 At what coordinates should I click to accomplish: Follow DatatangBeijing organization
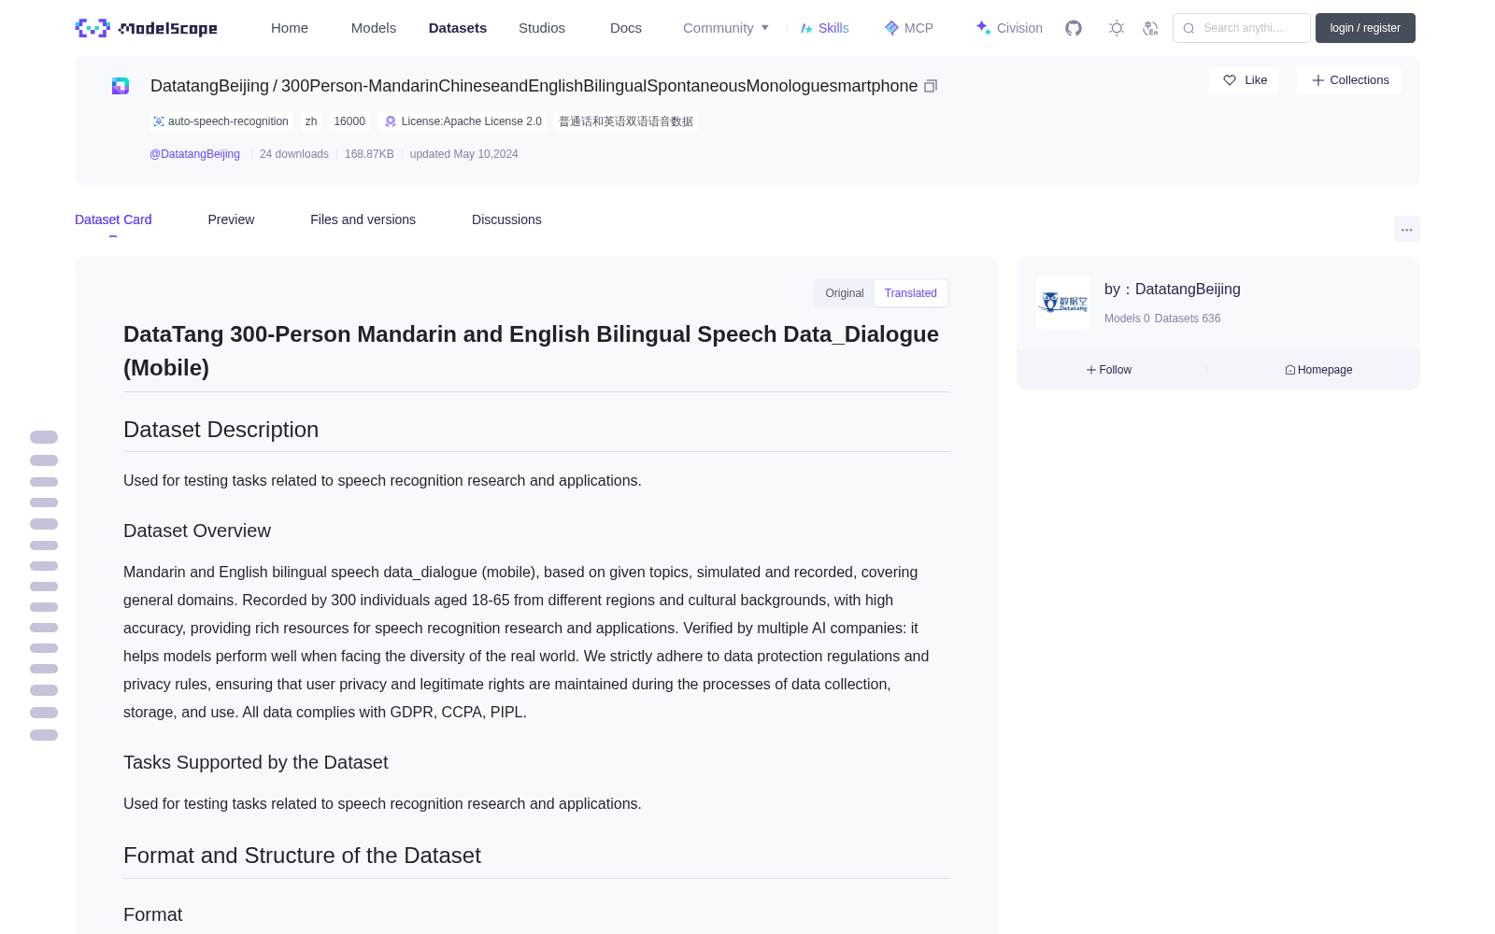(1109, 370)
